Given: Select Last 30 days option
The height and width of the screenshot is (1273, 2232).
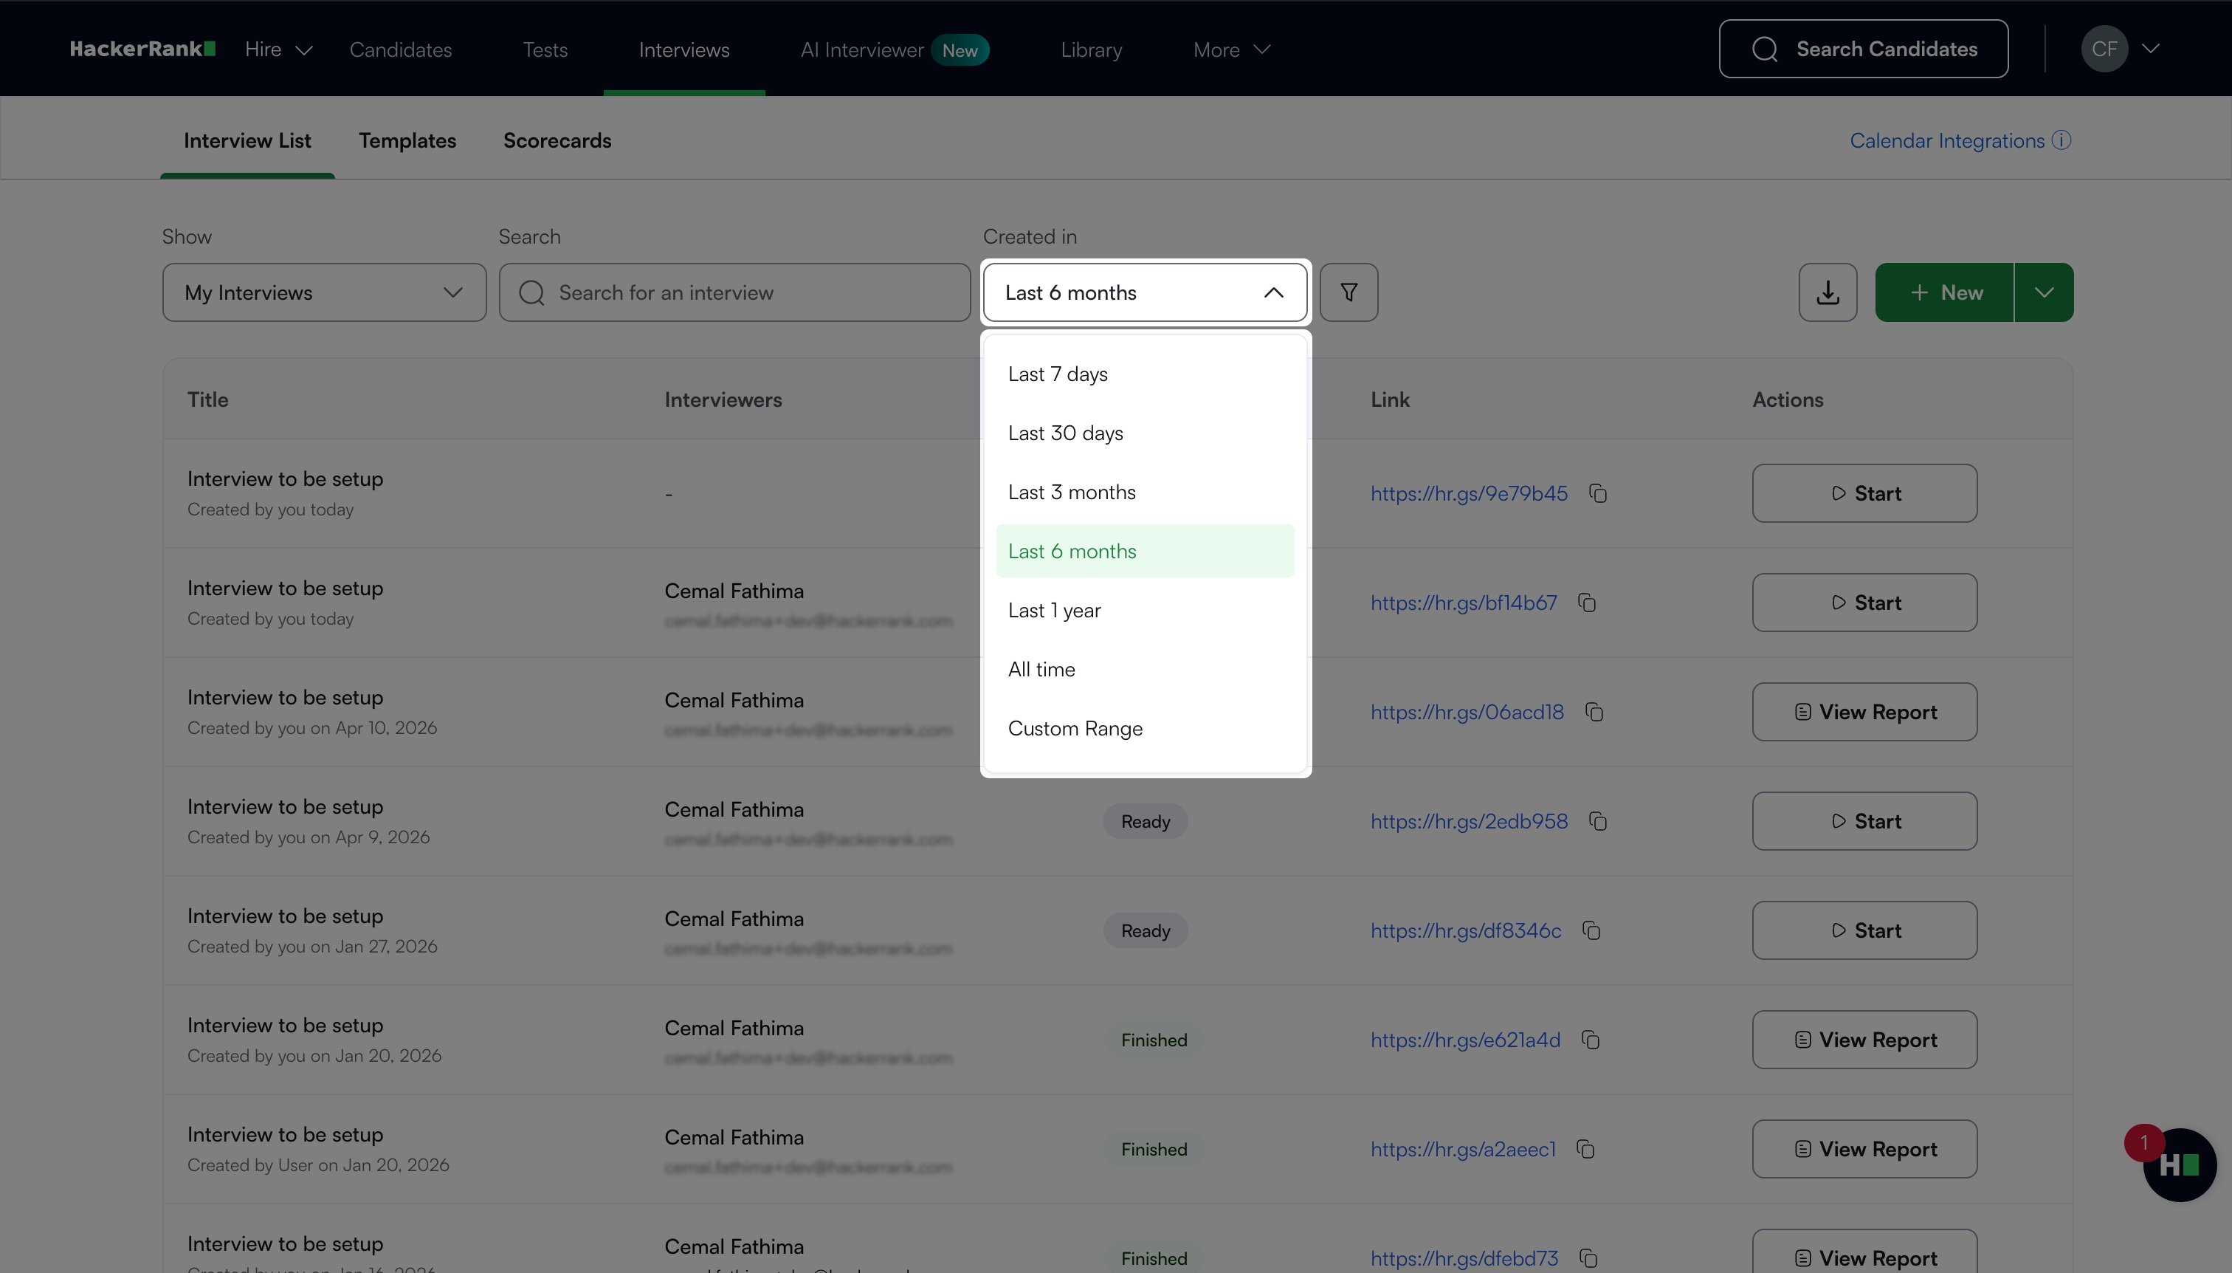Looking at the screenshot, I should 1065,433.
